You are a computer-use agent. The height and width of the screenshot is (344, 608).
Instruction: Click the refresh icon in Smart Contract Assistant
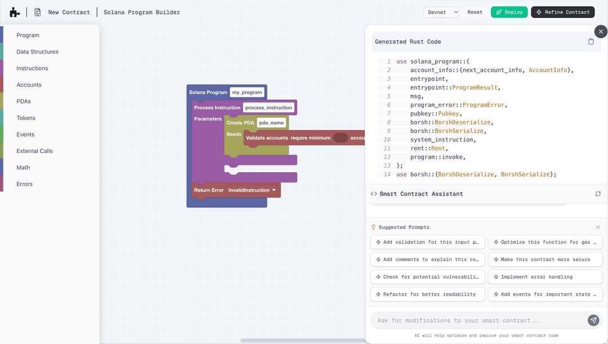click(x=598, y=194)
